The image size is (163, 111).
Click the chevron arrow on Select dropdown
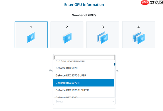tap(113, 101)
